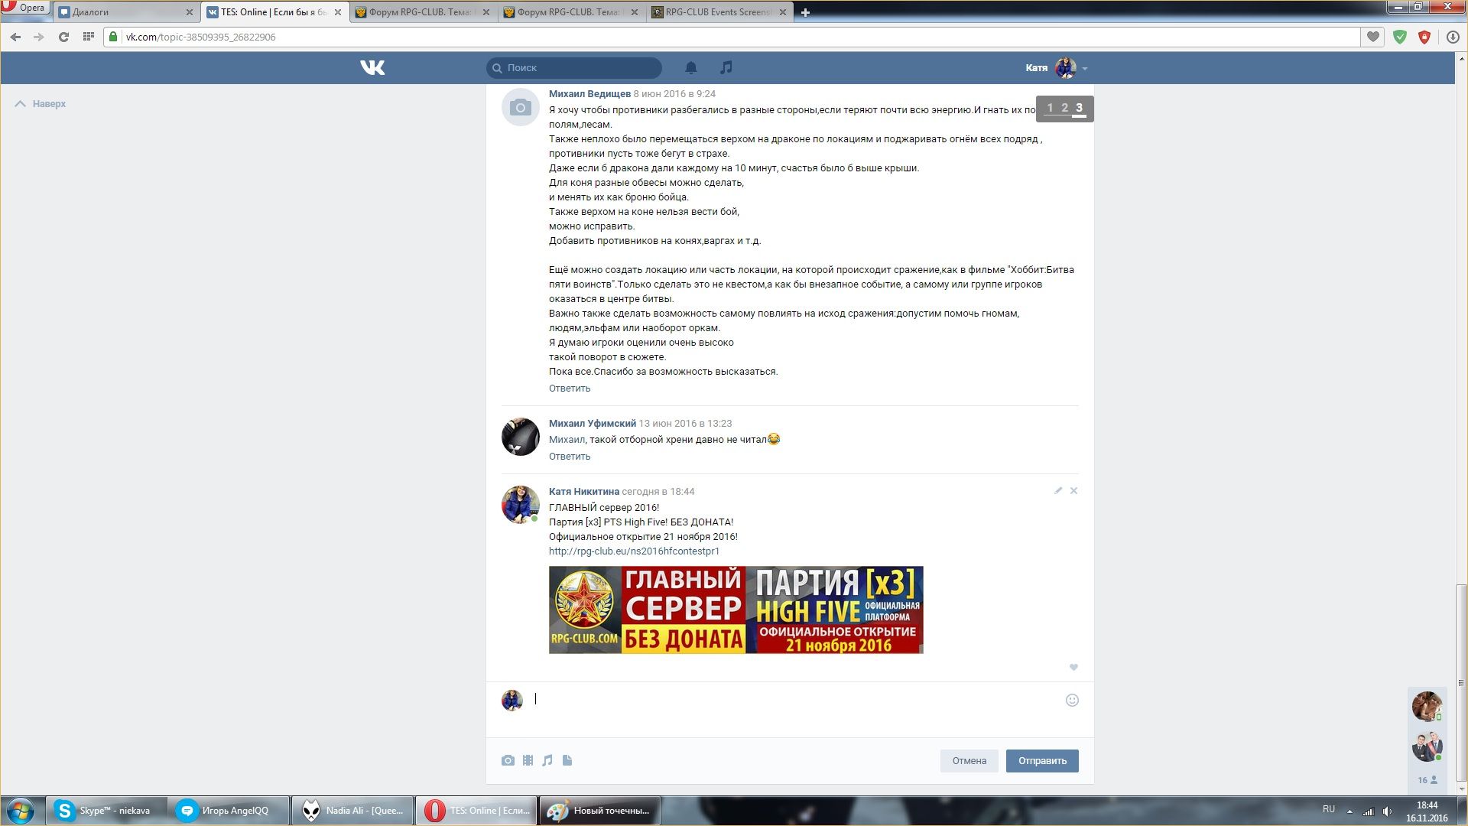The image size is (1468, 826).
Task: Open Михаил Уфимский's profile name link
Action: pyautogui.click(x=593, y=424)
